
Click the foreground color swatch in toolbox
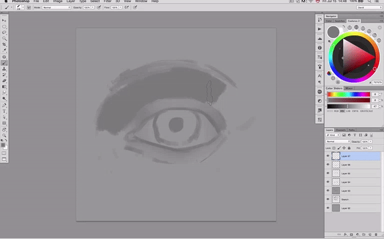3,145
